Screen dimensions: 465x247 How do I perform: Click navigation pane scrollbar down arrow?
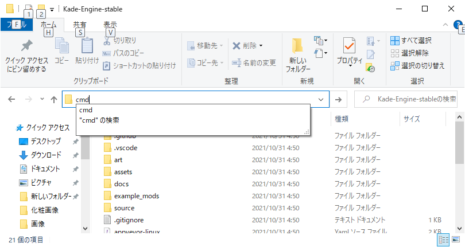[x=85, y=228]
